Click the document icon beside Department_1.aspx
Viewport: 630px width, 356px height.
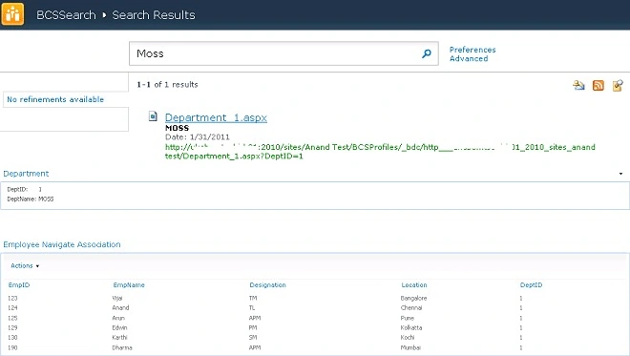(x=153, y=116)
